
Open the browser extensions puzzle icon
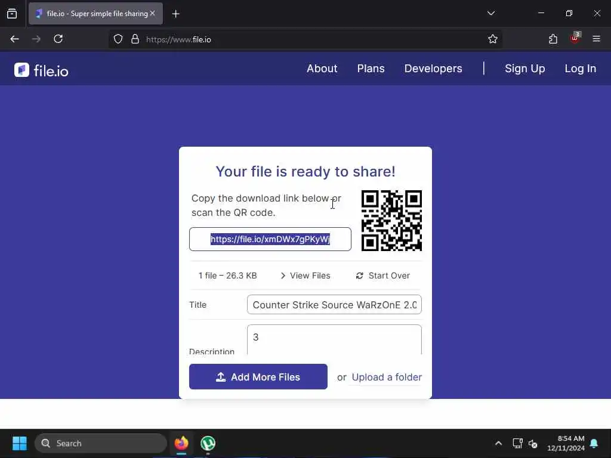[x=553, y=39]
